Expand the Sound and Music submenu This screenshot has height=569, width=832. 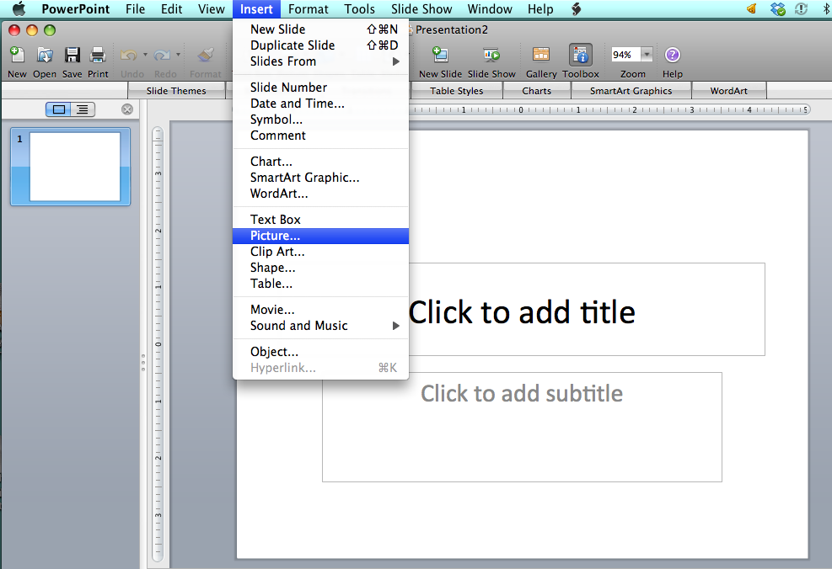point(320,326)
